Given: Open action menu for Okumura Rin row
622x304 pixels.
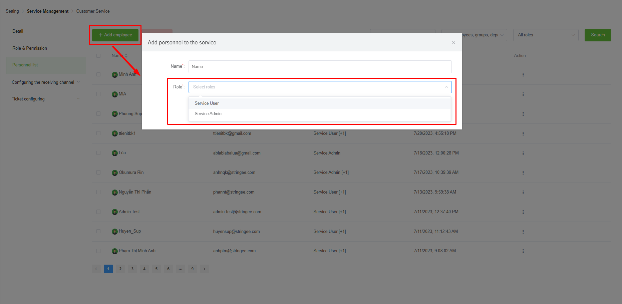Looking at the screenshot, I should point(523,173).
